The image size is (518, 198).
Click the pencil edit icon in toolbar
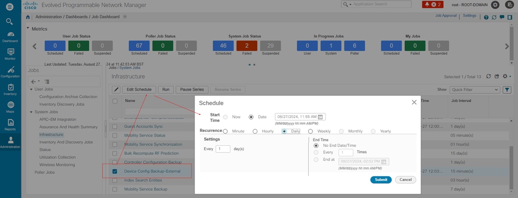(116, 89)
